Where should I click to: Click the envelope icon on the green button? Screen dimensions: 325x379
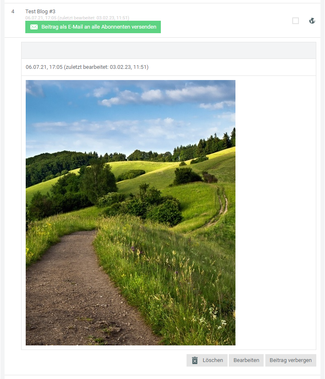34,27
